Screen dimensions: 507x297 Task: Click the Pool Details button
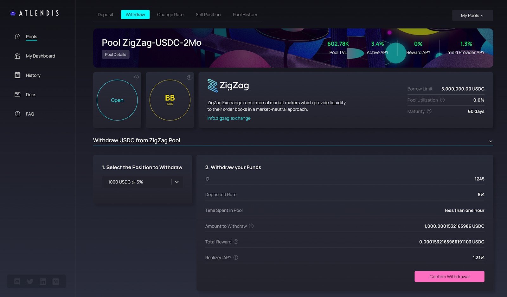pyautogui.click(x=116, y=55)
